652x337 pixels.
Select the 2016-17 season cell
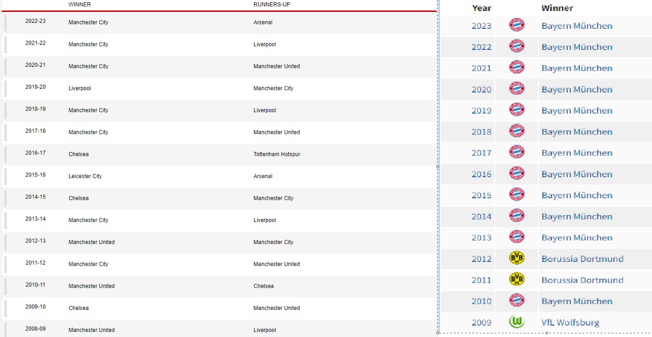(x=35, y=153)
